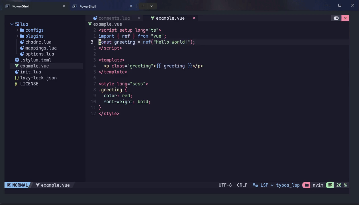Click the Neovim icon in statusline NORMAL segment
359x205 pixels.
coord(9,185)
